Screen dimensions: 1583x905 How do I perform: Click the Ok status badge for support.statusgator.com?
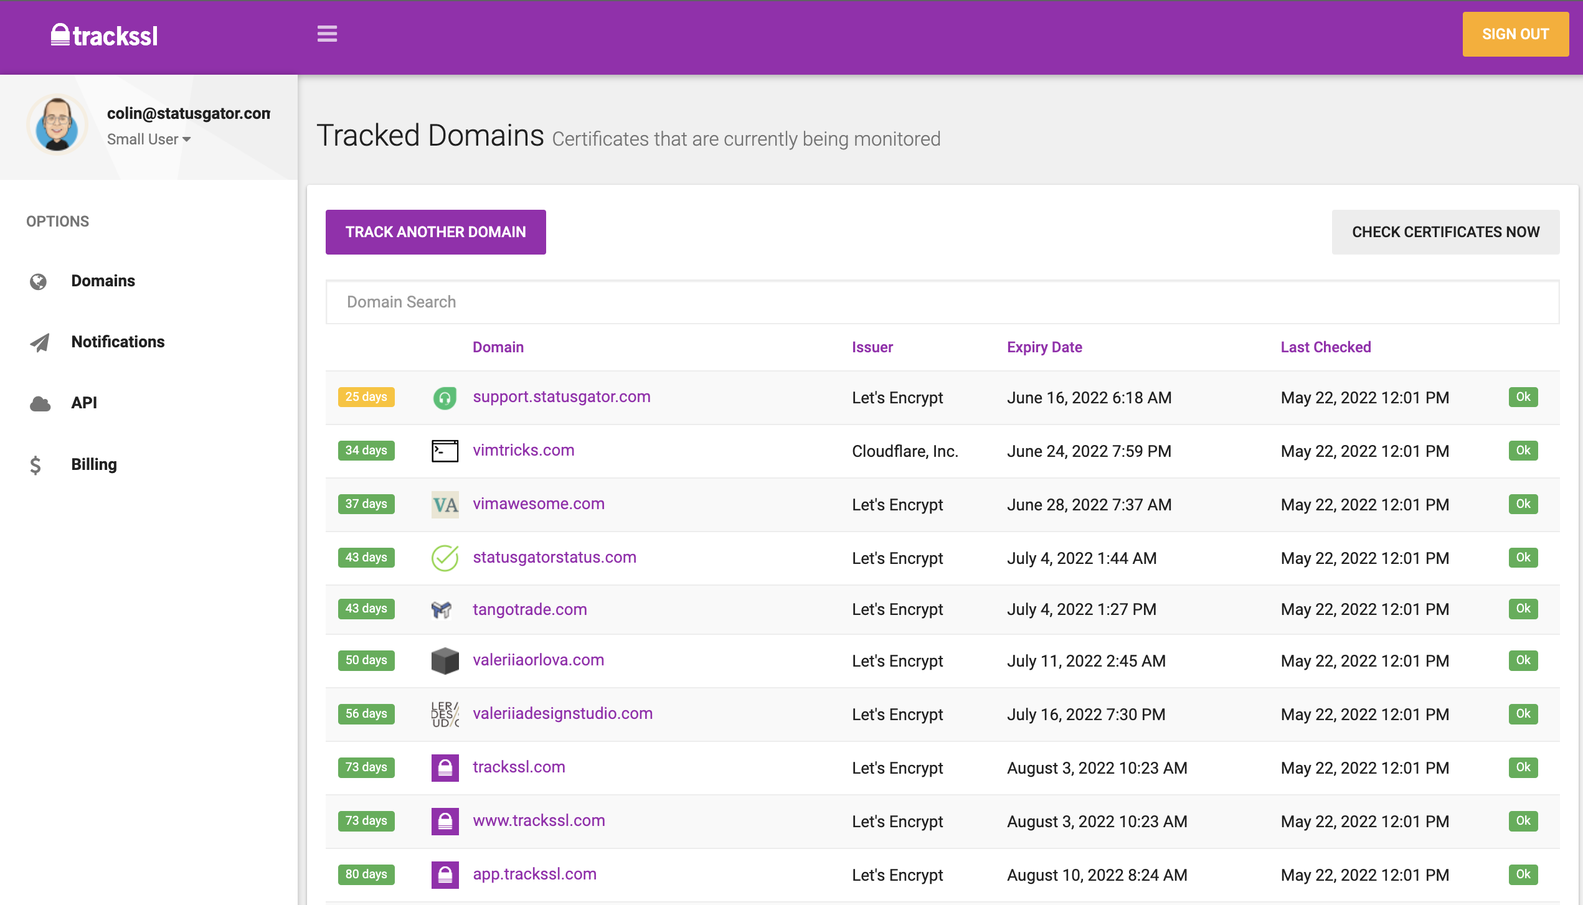pyautogui.click(x=1523, y=397)
